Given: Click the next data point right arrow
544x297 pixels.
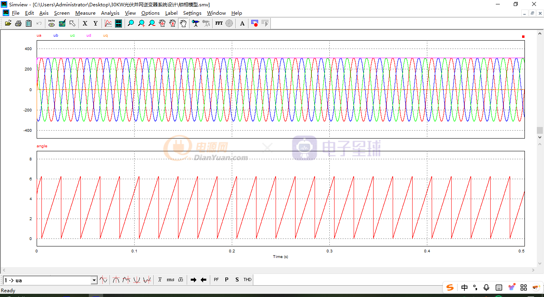Looking at the screenshot, I should [x=194, y=280].
